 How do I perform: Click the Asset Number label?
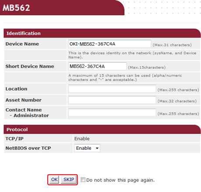tap(24, 100)
